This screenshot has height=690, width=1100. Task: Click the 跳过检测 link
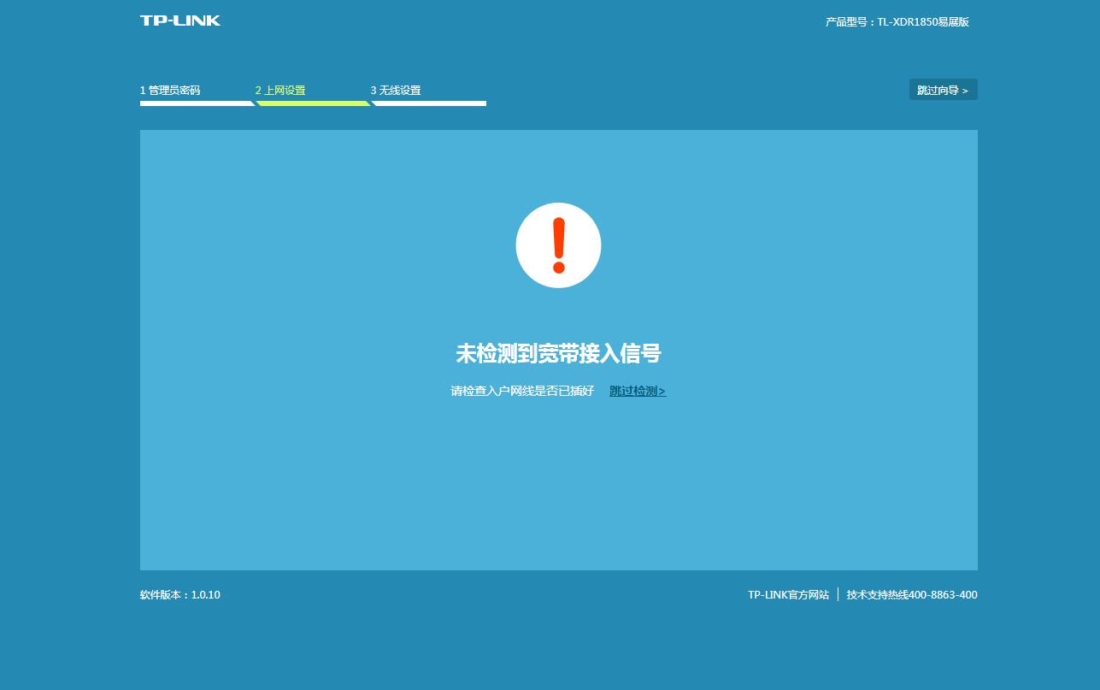tap(634, 391)
